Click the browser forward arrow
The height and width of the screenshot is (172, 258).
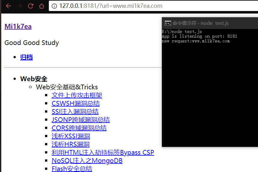point(20,6)
